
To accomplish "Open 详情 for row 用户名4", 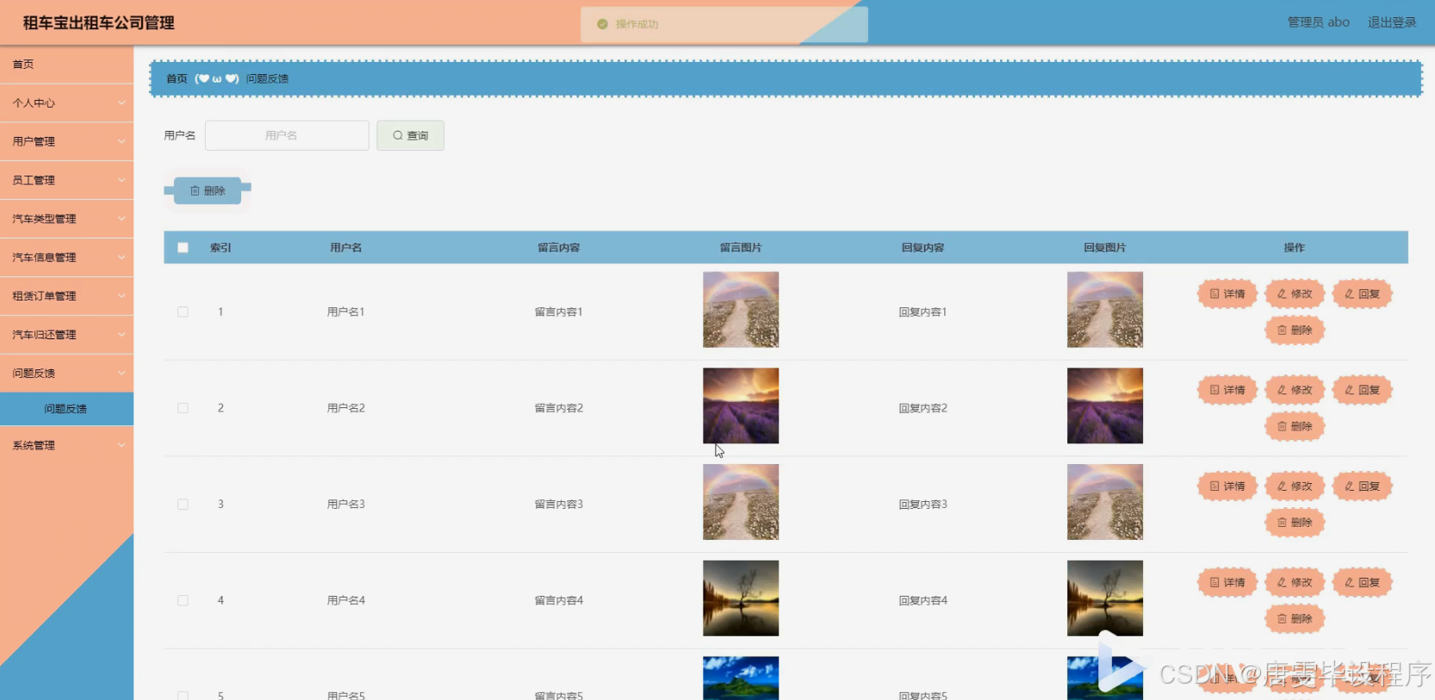I will [1227, 583].
